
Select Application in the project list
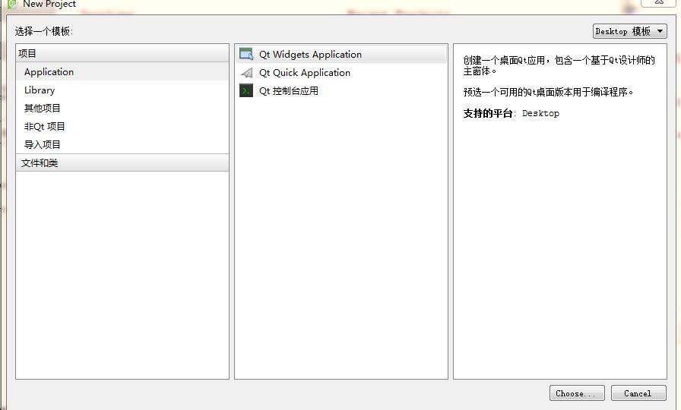122,71
